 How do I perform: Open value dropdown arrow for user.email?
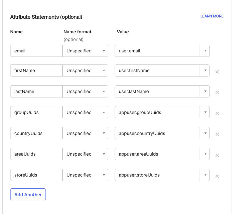[x=205, y=51]
